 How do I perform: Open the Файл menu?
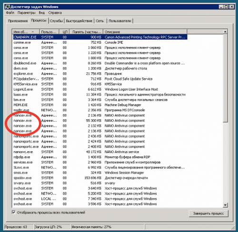point(10,13)
